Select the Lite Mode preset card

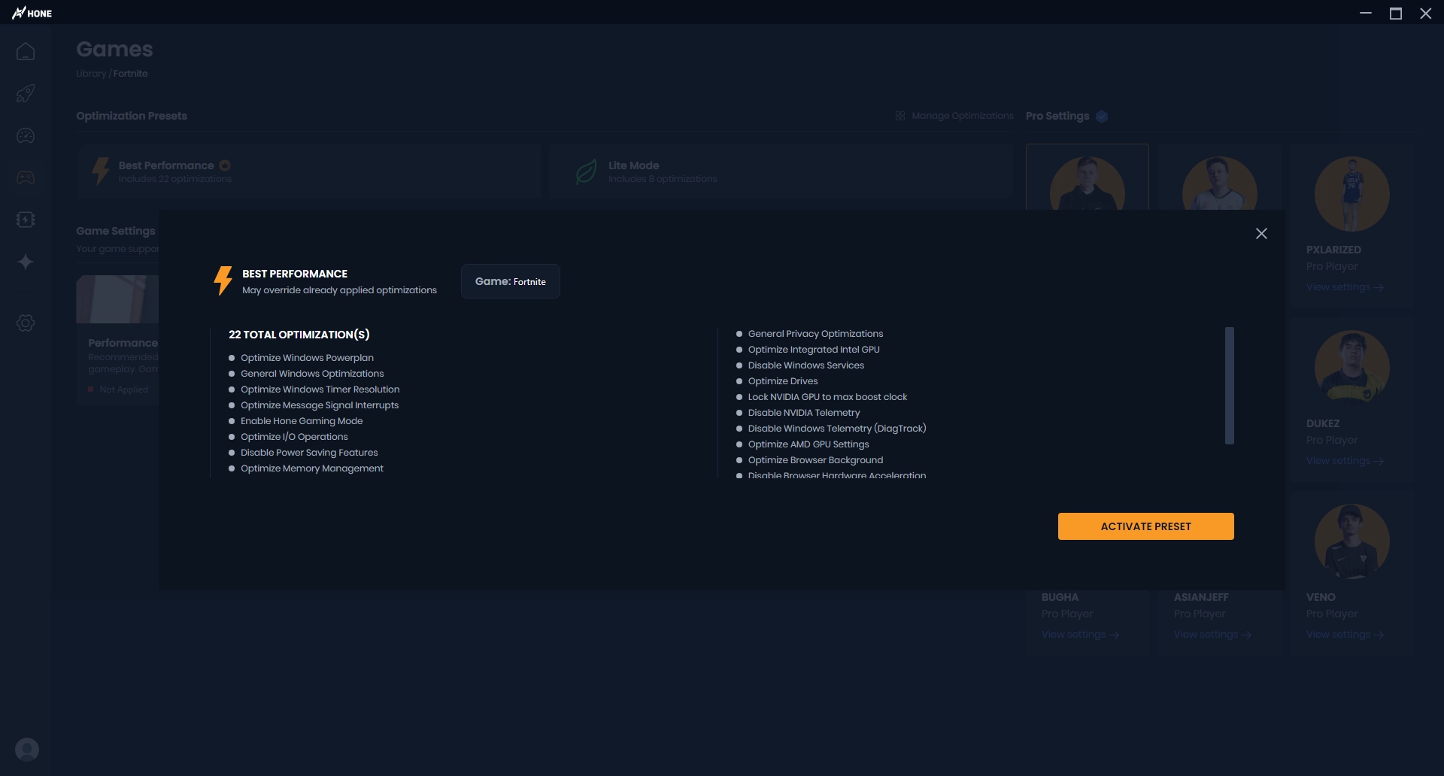tap(780, 171)
